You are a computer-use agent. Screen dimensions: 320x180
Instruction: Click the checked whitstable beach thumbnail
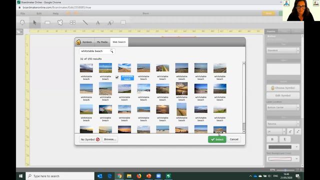point(124,68)
